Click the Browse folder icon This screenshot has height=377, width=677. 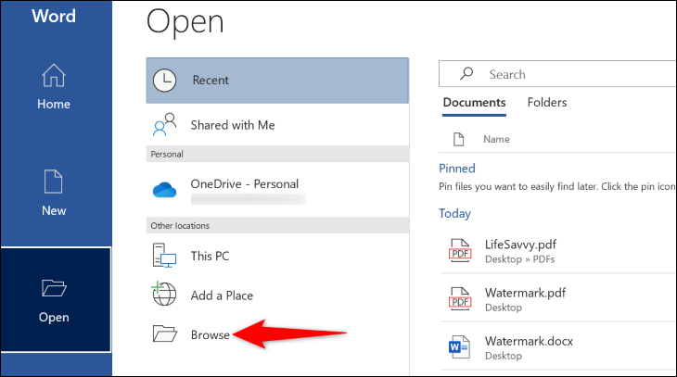click(x=165, y=333)
